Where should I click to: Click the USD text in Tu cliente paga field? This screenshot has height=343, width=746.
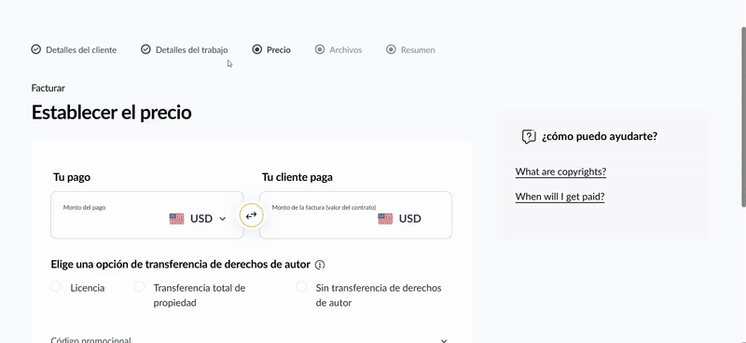point(410,219)
